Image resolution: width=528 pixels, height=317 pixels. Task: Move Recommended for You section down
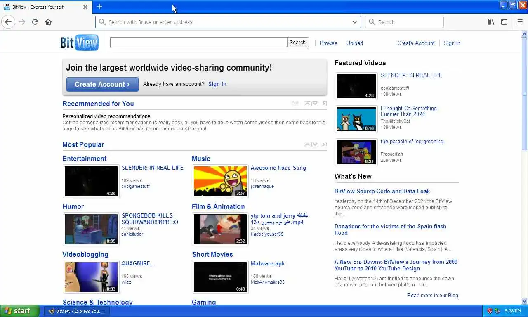315,104
